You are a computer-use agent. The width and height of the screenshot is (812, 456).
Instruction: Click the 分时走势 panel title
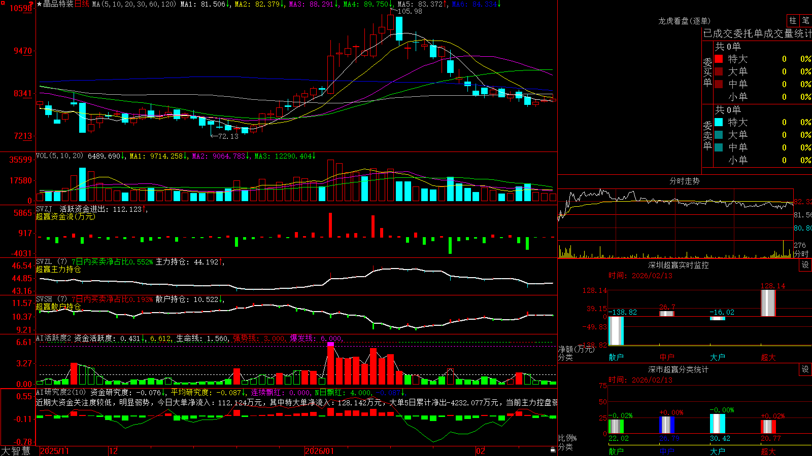[x=684, y=181]
